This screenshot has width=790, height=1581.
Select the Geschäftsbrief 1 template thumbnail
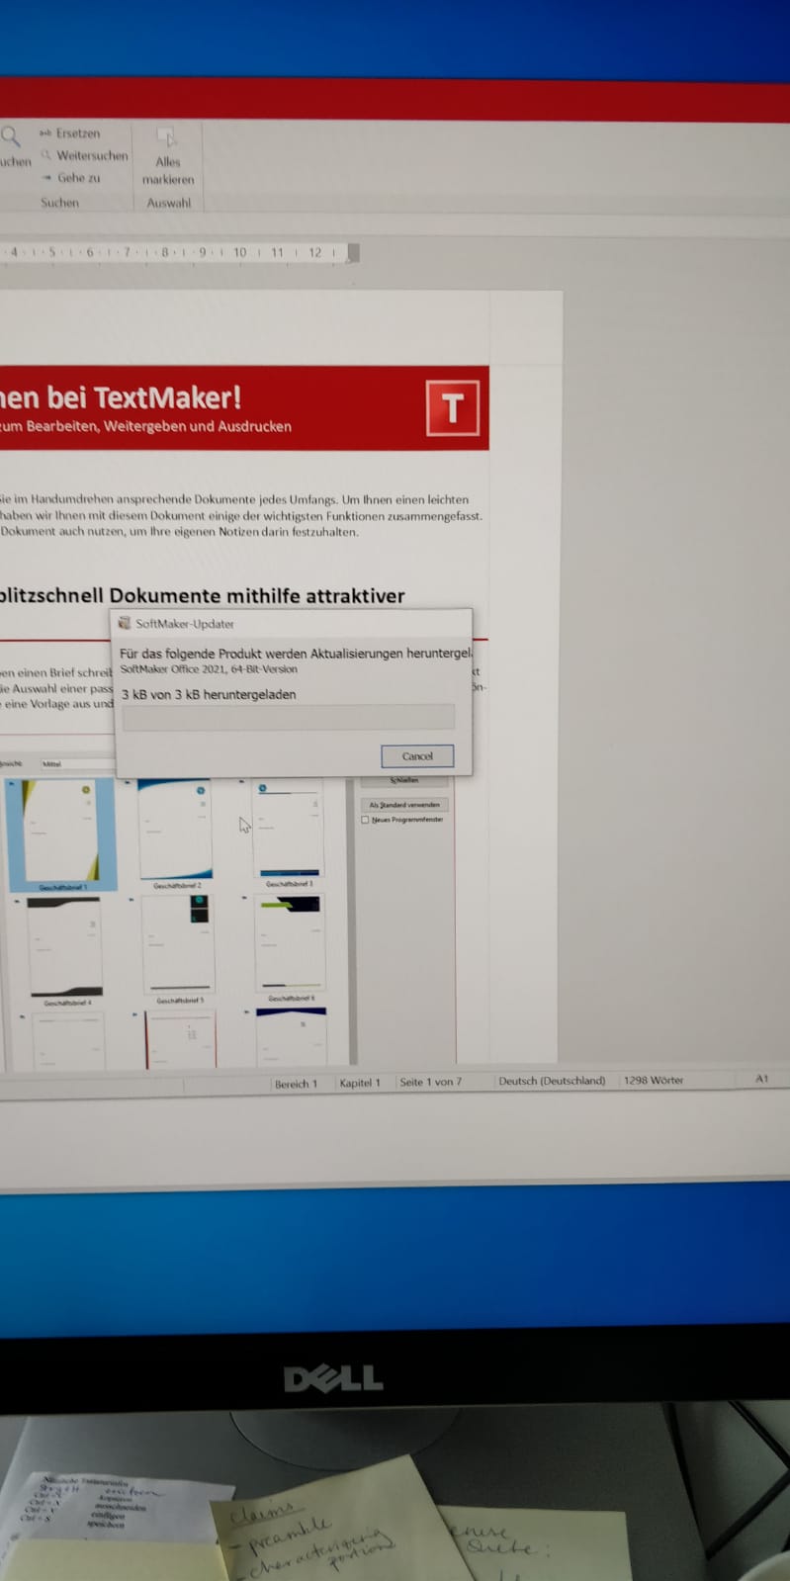tap(63, 831)
